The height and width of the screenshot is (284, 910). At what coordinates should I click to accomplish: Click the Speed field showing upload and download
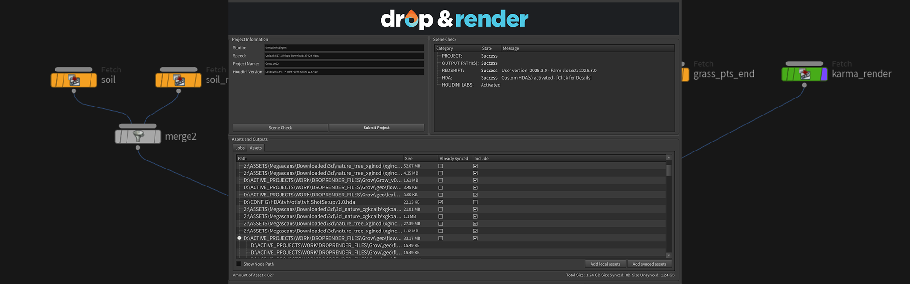tap(344, 56)
